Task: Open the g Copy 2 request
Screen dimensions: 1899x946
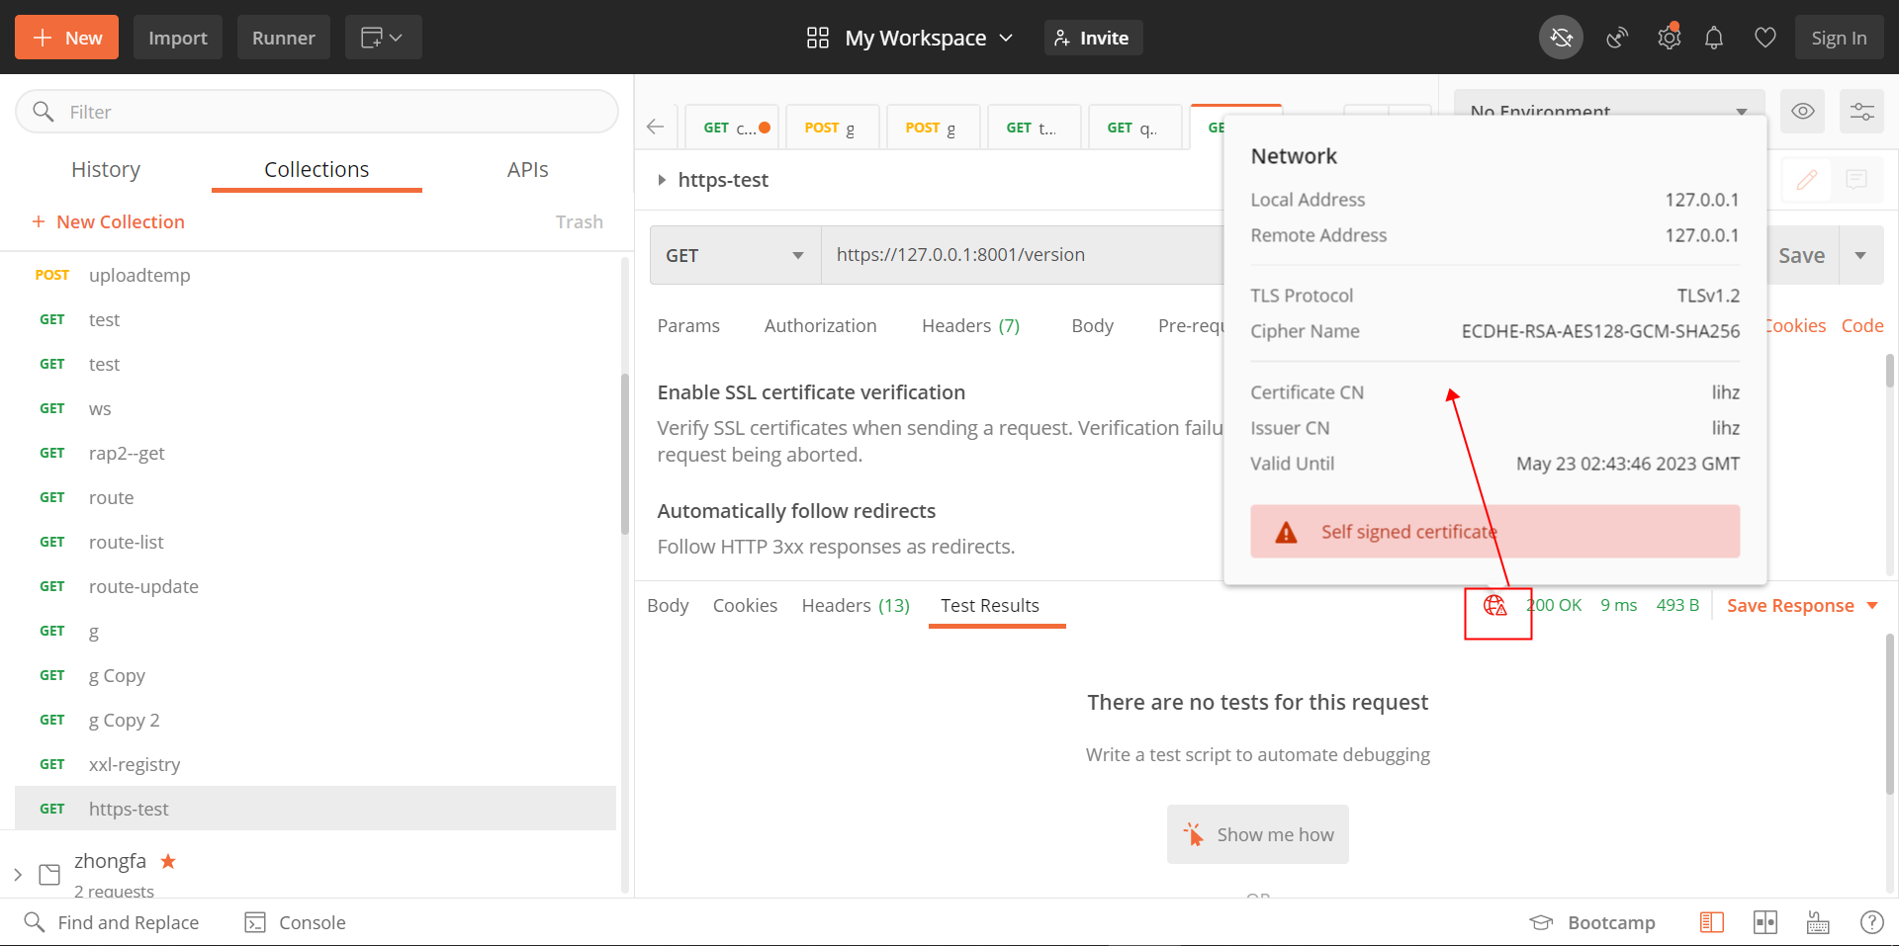Action: pyautogui.click(x=316, y=720)
